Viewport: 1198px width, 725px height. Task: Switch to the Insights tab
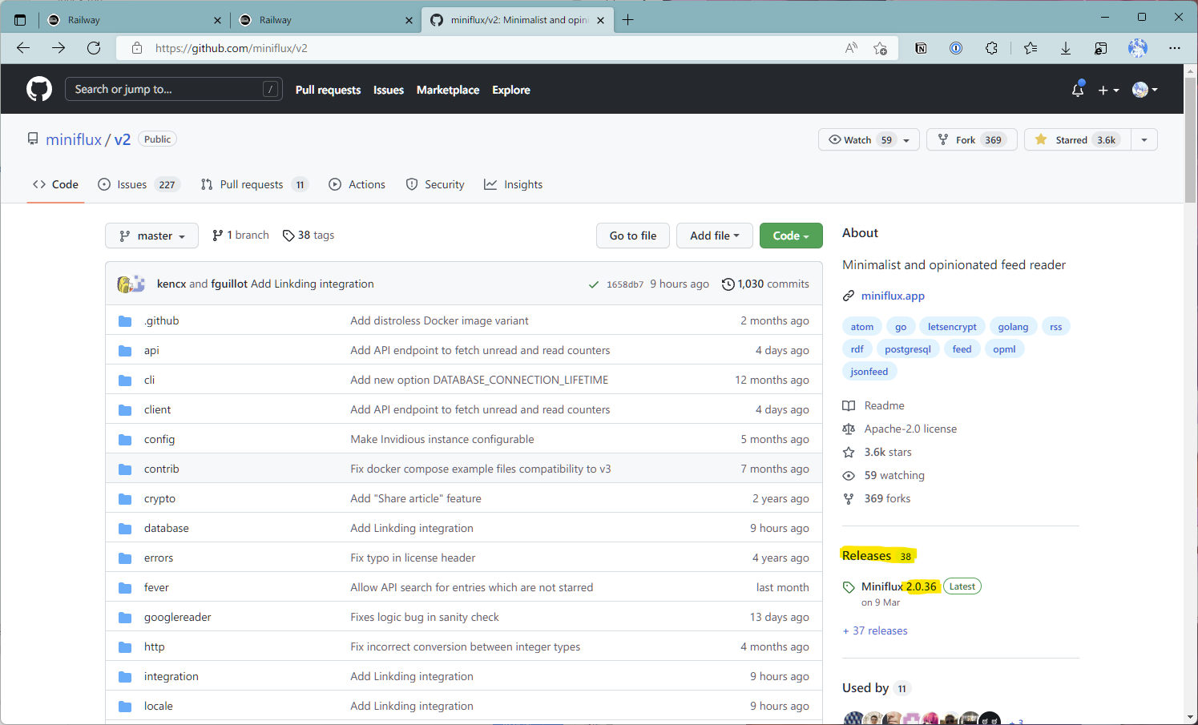point(513,184)
